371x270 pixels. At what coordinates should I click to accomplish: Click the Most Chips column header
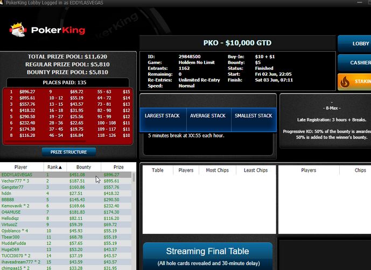click(217, 170)
